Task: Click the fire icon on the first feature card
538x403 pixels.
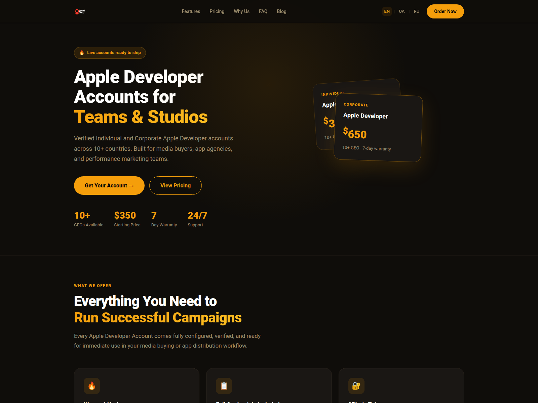Action: pos(92,386)
